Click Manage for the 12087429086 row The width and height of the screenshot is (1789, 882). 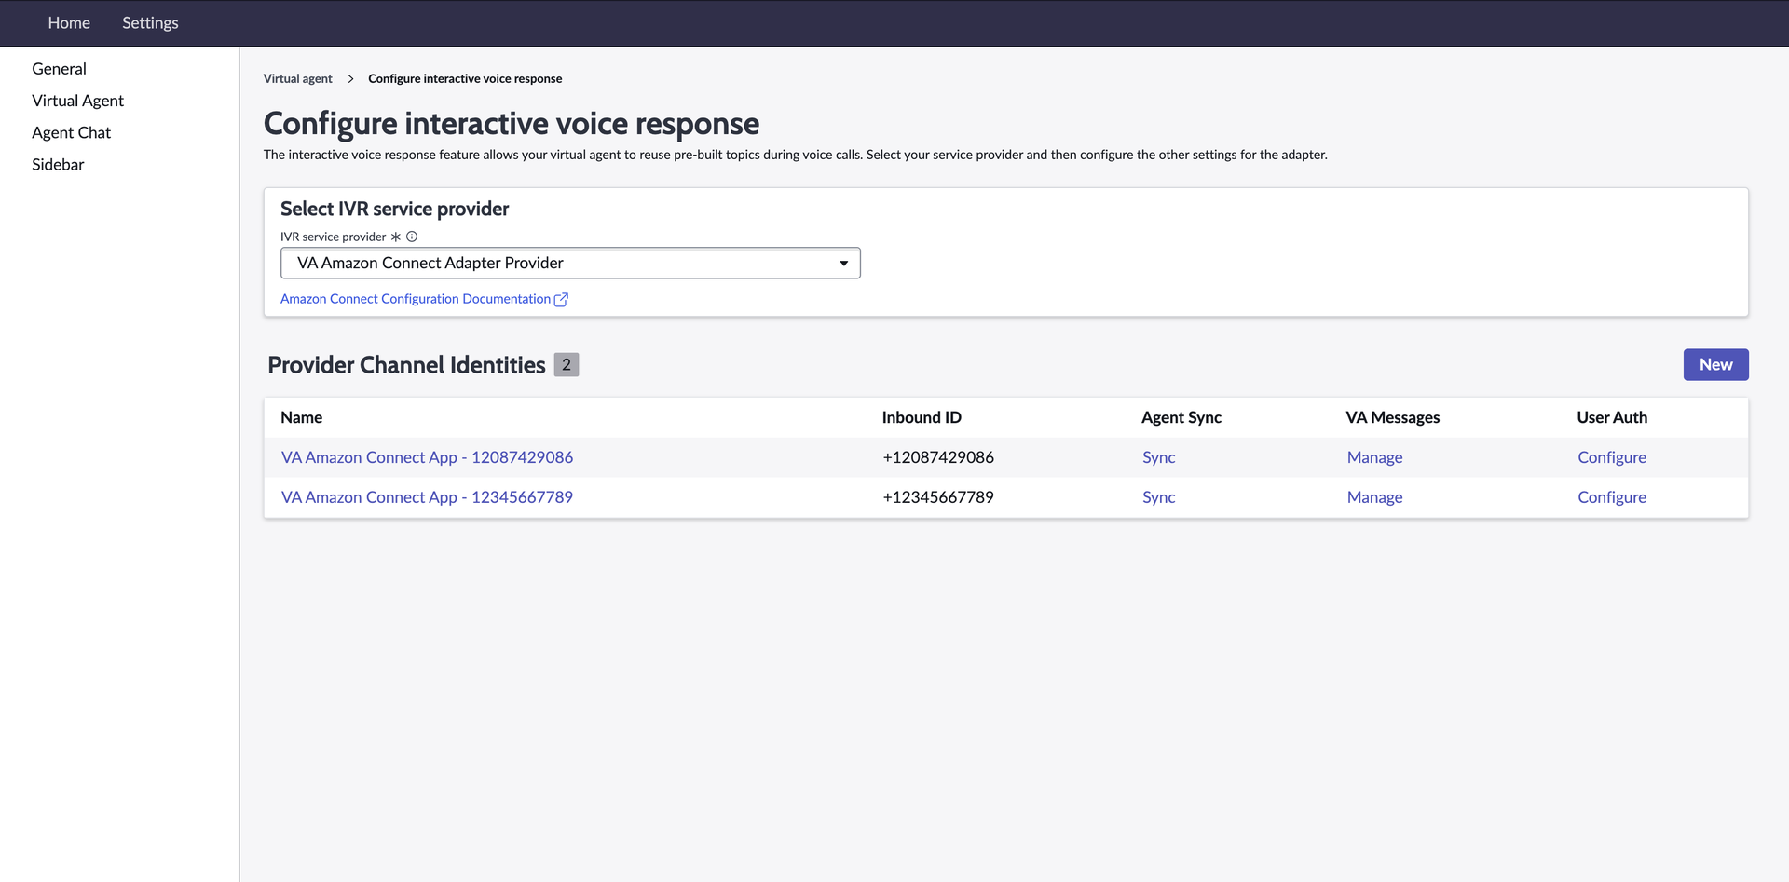(x=1374, y=457)
